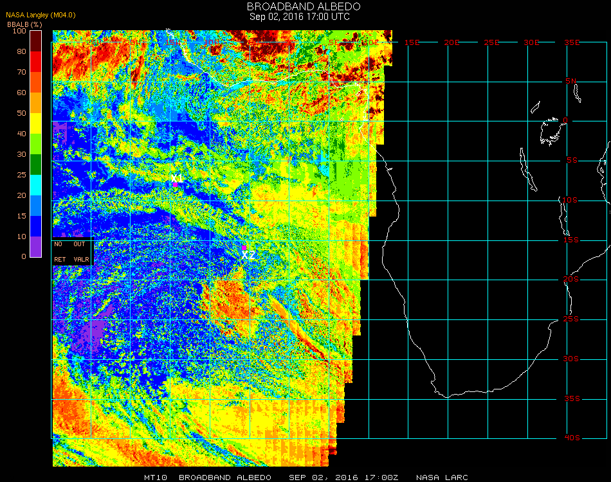Screen dimensions: 611x482
Task: Pick the light green 30-40 legend swatch
Action: (35, 144)
